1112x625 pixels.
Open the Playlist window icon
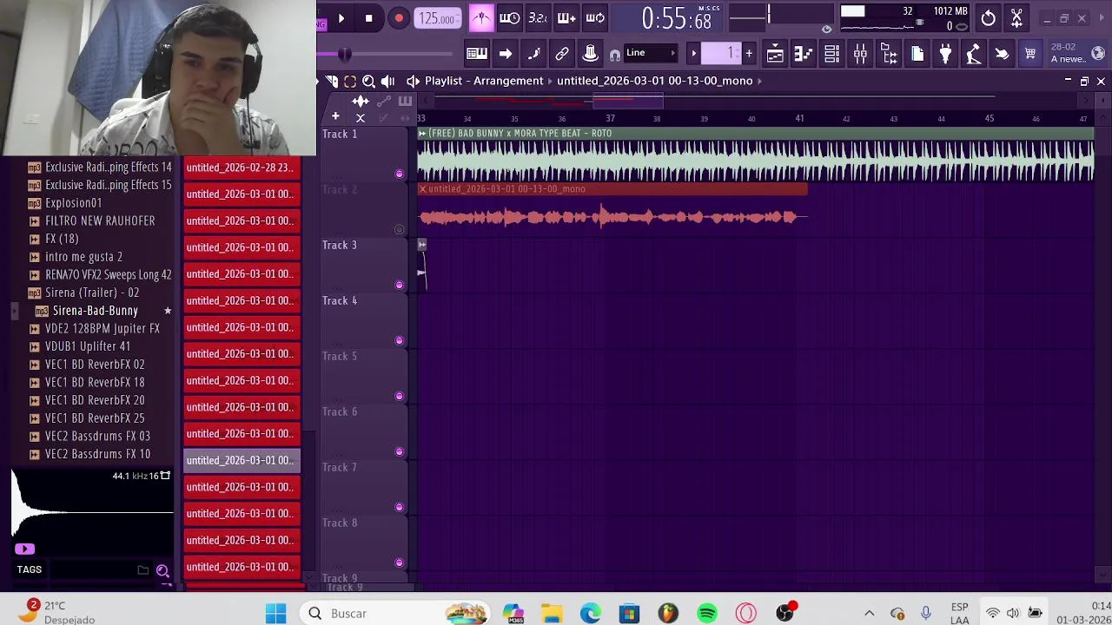tap(775, 54)
